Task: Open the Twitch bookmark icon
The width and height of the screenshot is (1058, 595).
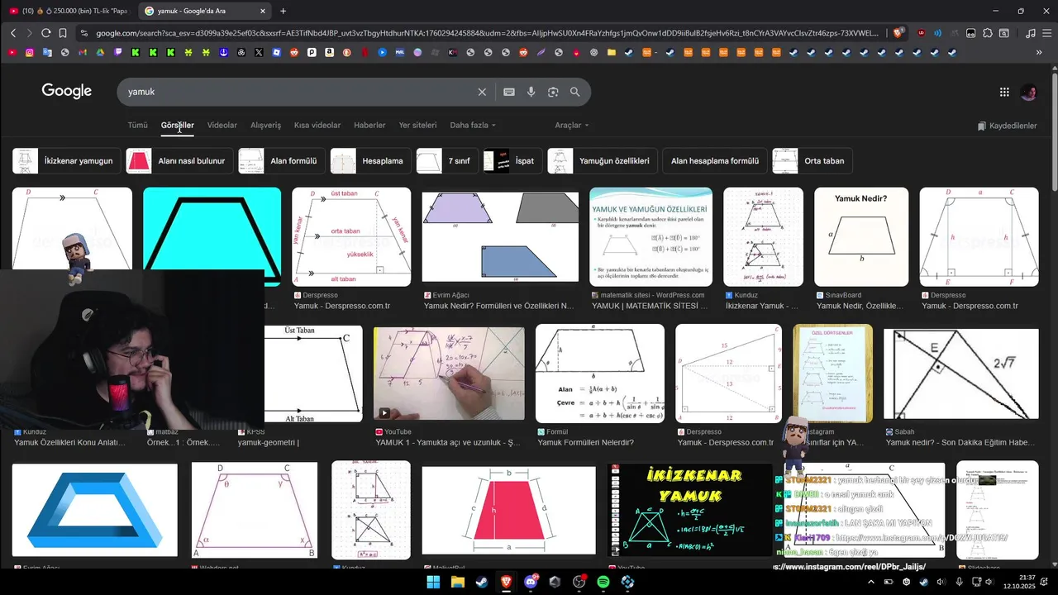Action: pos(118,52)
